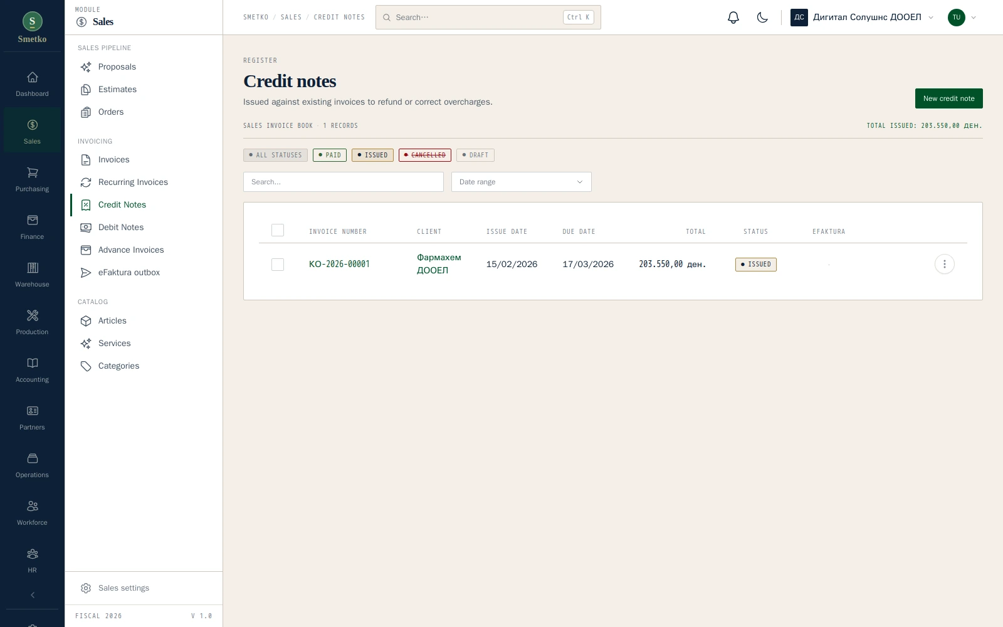Viewport: 1003px width, 627px height.
Task: Select the KO-2026-00001 row checkbox
Action: point(278,265)
